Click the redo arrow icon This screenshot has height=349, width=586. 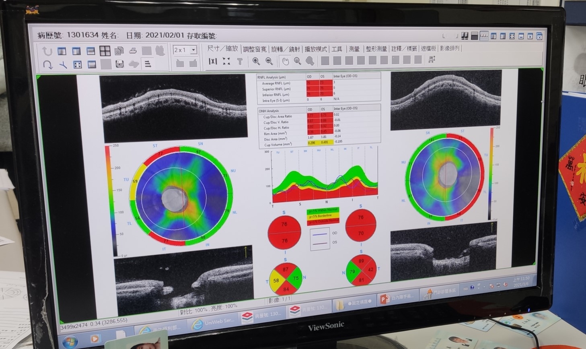pos(47,64)
